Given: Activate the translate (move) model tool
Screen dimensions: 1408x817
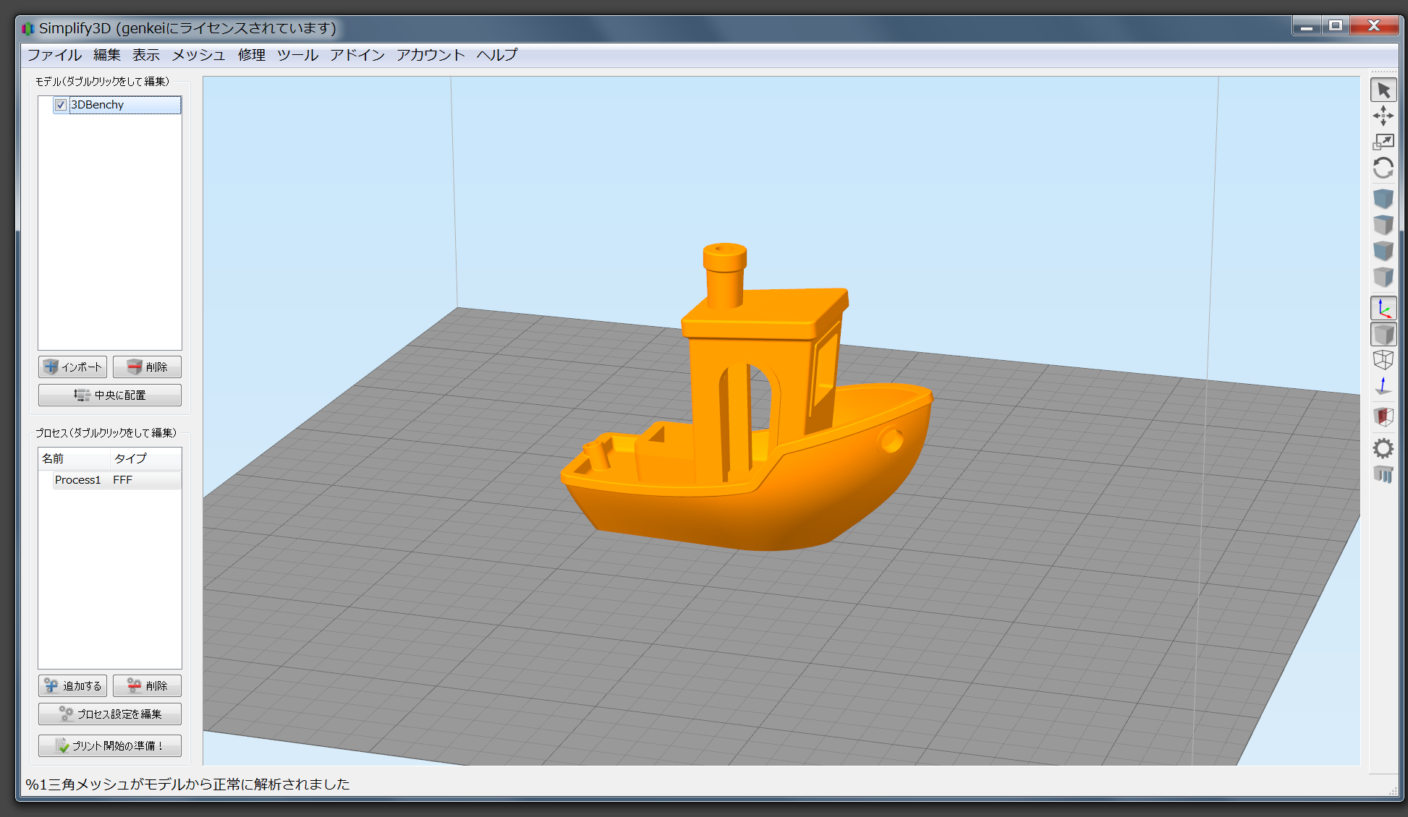Looking at the screenshot, I should 1383,116.
